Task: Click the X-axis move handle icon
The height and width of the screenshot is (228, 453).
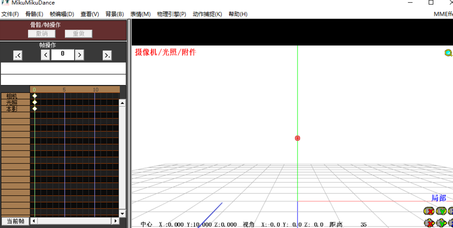Action: [x=429, y=223]
